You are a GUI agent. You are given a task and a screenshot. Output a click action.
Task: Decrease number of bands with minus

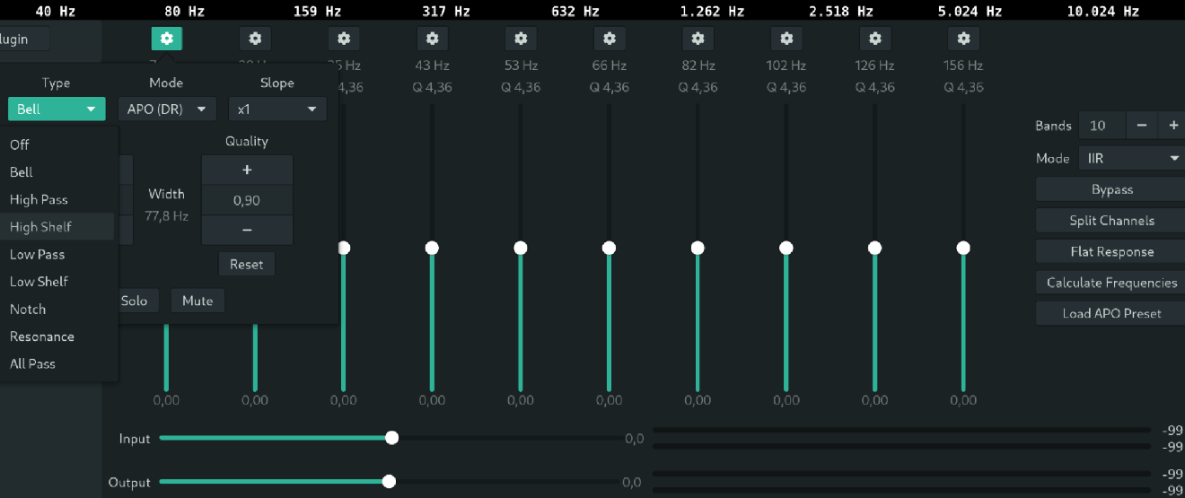click(x=1141, y=126)
